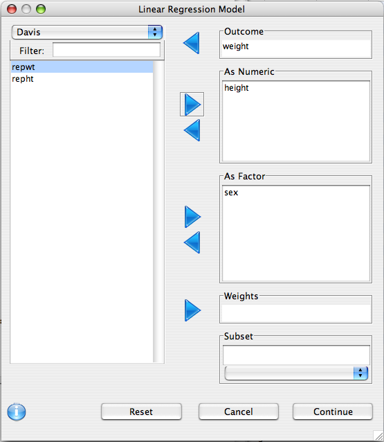Open the blue info help icon
Viewport: 384px width, 442px height.
pyautogui.click(x=17, y=412)
